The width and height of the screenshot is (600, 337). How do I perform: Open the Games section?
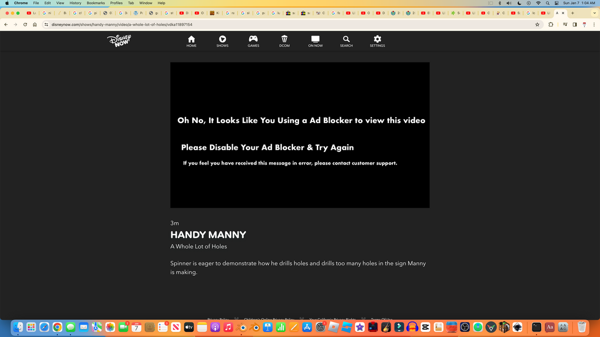(x=253, y=41)
